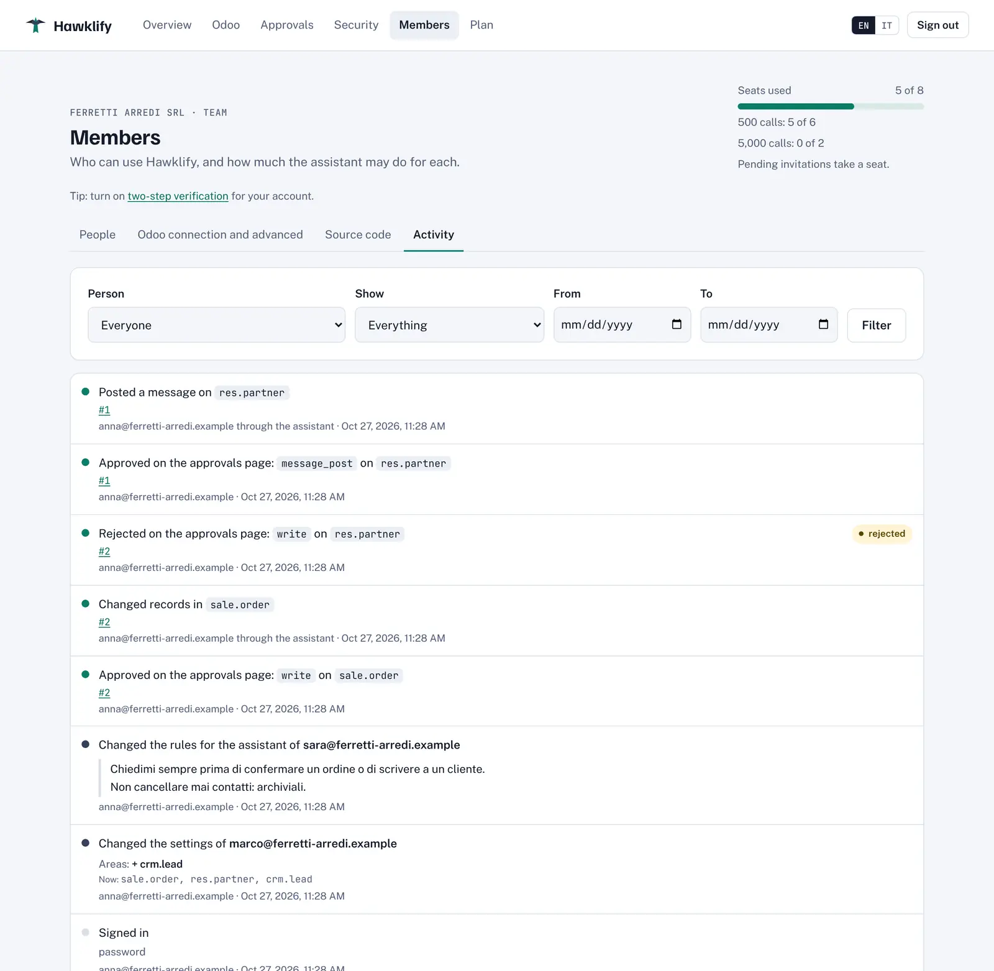Click the Seats used progress bar

pos(831,107)
